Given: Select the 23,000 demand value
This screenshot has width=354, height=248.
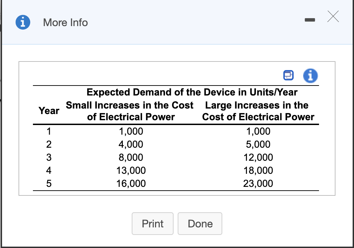Looking at the screenshot, I should point(258,183).
